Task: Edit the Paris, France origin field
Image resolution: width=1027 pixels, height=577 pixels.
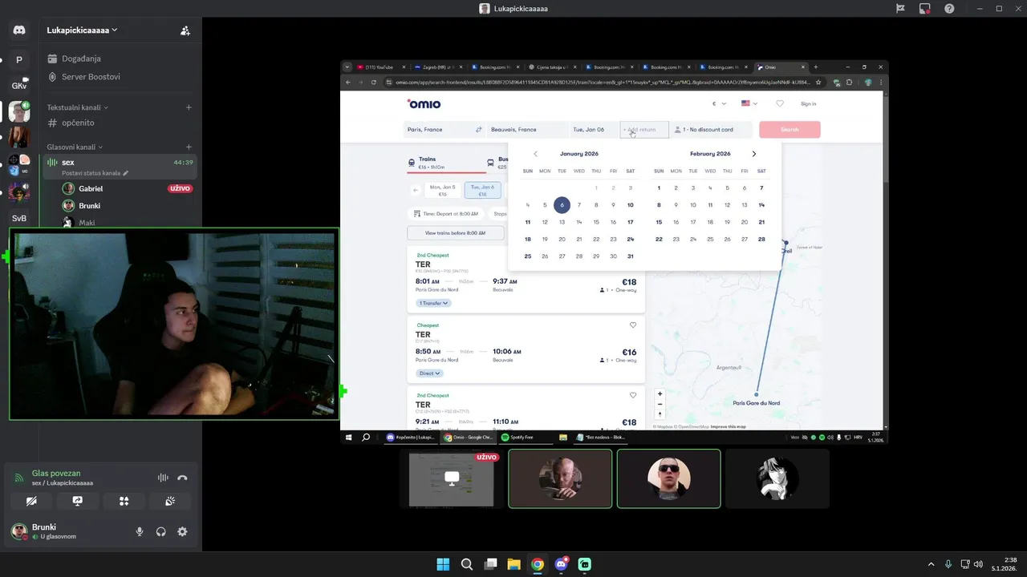Action: pyautogui.click(x=437, y=129)
